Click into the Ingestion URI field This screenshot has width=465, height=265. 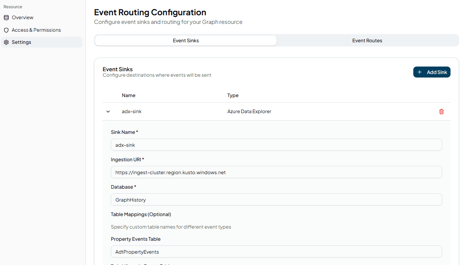tap(276, 172)
